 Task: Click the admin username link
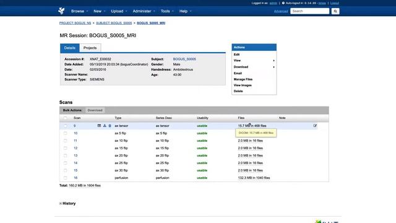pos(273,3)
